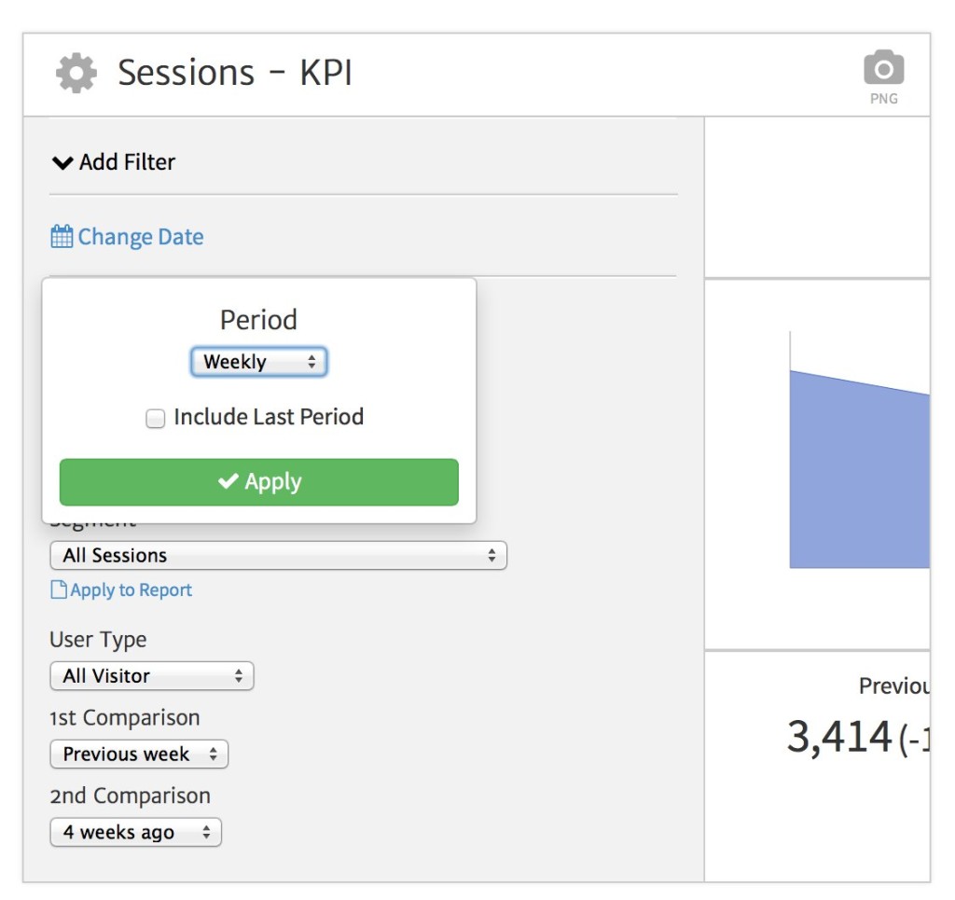Expand the Add Filter section
The image size is (955, 900).
[x=128, y=162]
